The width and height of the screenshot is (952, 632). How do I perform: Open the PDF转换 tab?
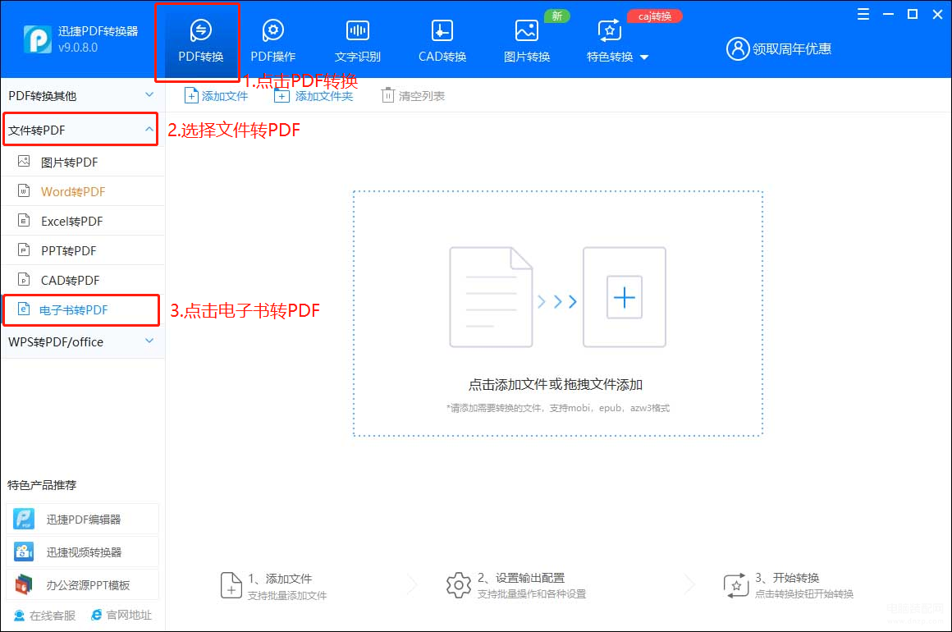point(200,41)
